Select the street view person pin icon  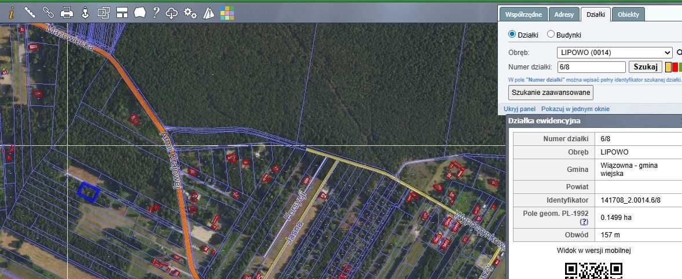click(x=85, y=13)
